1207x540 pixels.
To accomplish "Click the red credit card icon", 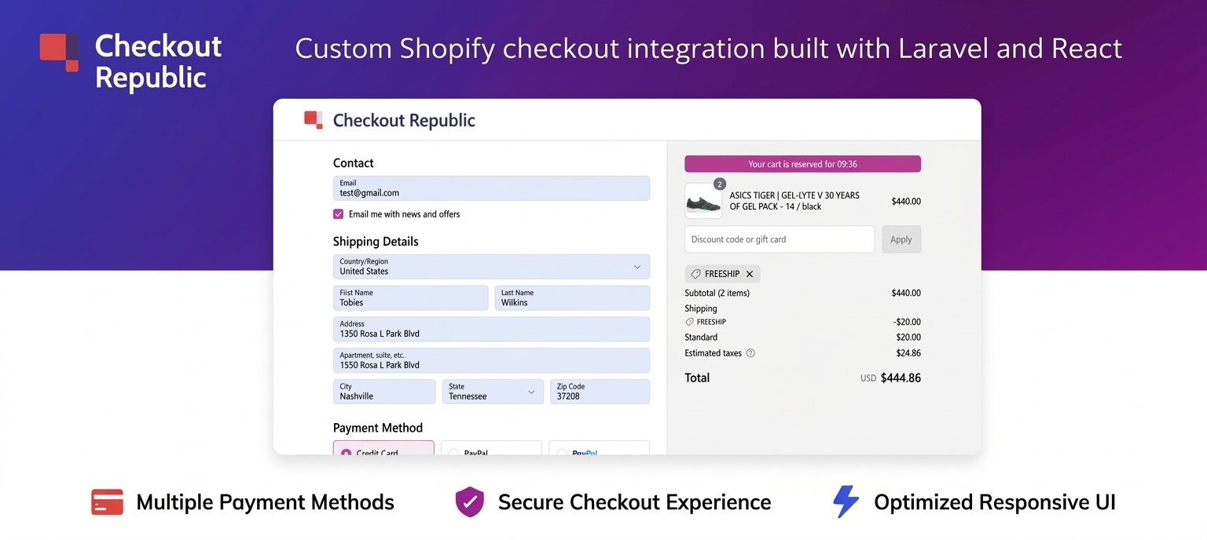I will pyautogui.click(x=107, y=502).
